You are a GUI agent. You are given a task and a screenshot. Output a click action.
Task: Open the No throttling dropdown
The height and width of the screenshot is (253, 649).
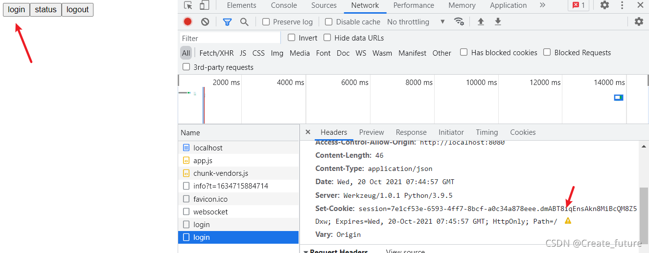pos(416,21)
